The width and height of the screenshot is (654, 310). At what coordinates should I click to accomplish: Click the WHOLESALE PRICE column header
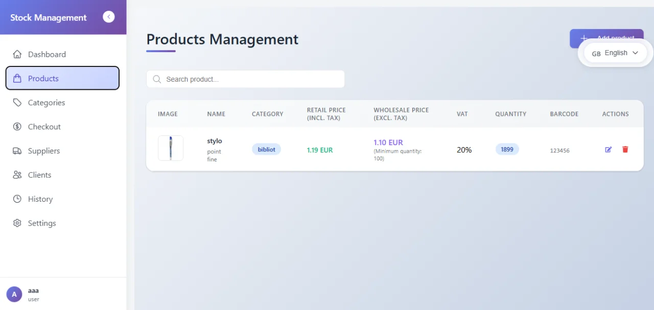point(401,114)
